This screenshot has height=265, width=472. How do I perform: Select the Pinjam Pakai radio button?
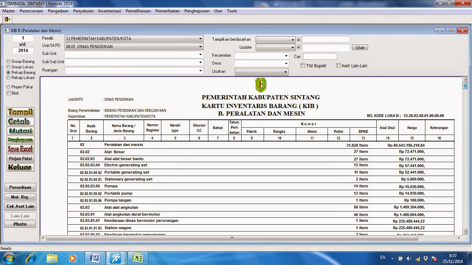pos(8,87)
